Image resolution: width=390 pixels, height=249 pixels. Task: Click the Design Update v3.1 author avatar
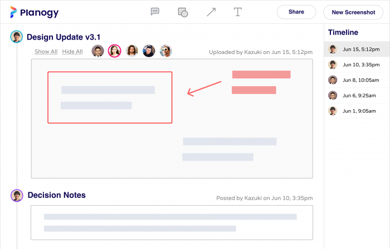(x=17, y=37)
